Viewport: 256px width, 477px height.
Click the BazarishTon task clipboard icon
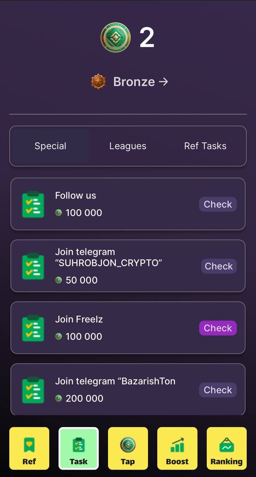pyautogui.click(x=33, y=390)
